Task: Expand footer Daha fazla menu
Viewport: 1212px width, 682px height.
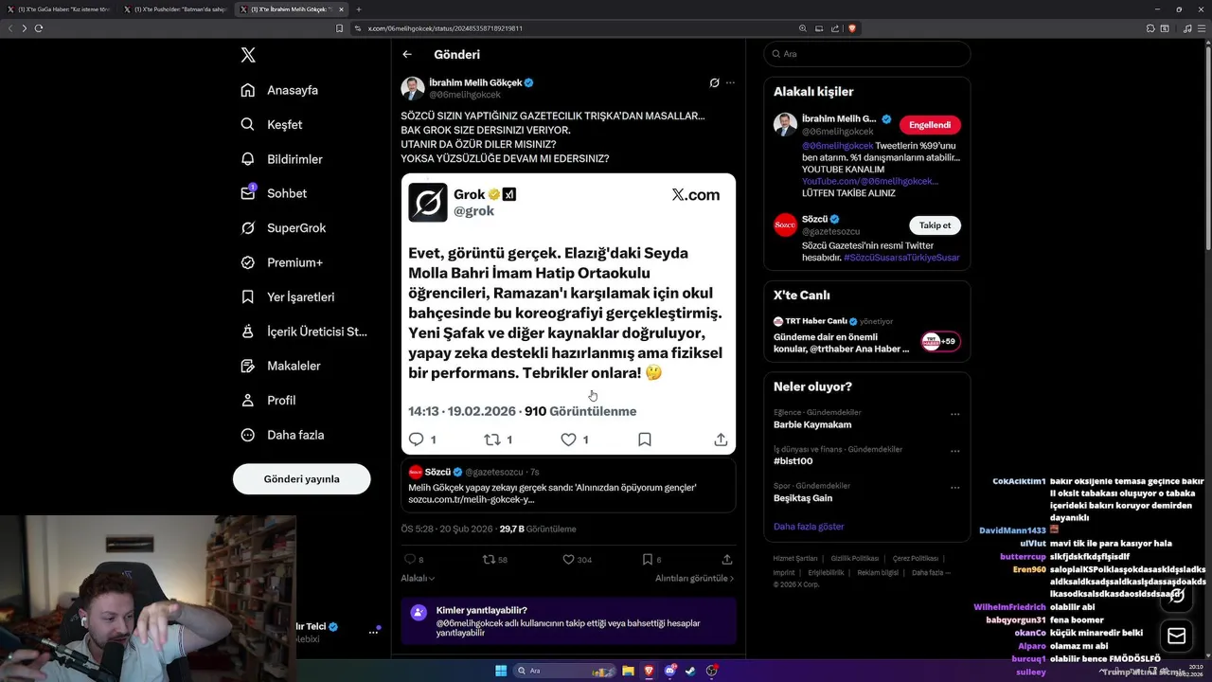Action: [x=931, y=573]
